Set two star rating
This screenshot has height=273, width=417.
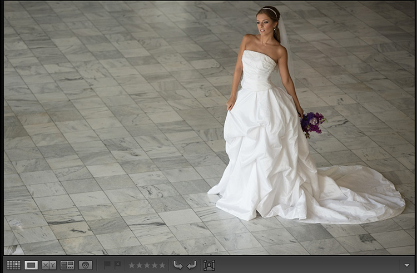pyautogui.click(x=140, y=265)
